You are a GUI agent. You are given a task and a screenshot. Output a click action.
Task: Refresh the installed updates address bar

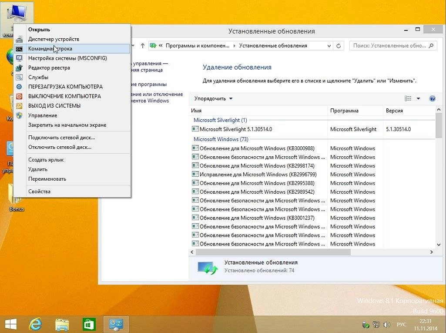339,46
